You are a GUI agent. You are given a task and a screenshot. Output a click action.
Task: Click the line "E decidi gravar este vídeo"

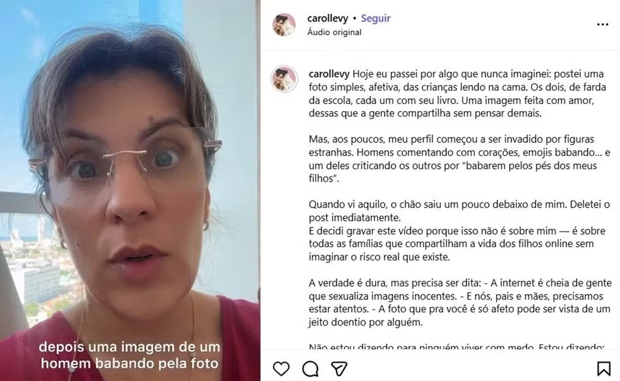point(457,231)
